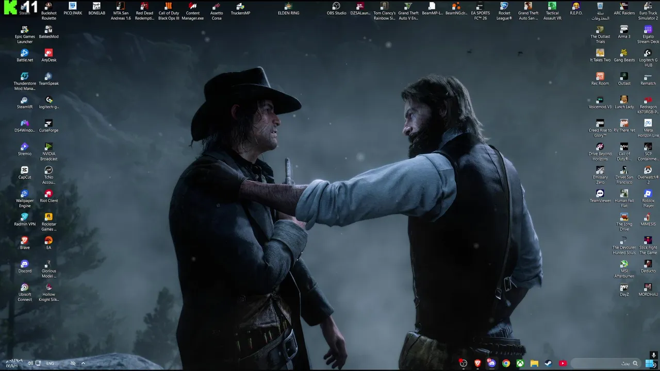The height and width of the screenshot is (371, 660).
Task: Select the CurseForge icon
Action: pos(48,126)
